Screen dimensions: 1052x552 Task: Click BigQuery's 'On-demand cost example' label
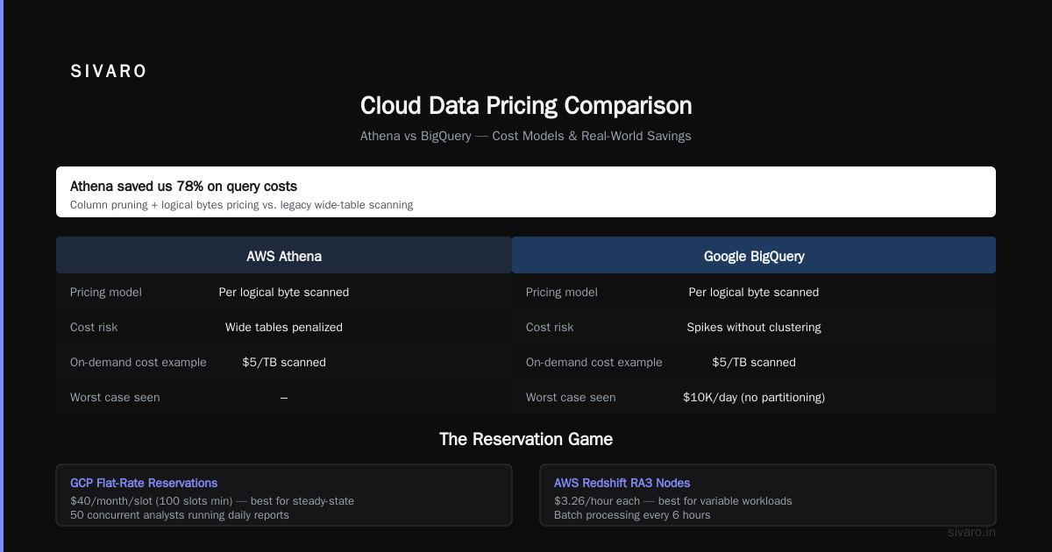point(594,362)
